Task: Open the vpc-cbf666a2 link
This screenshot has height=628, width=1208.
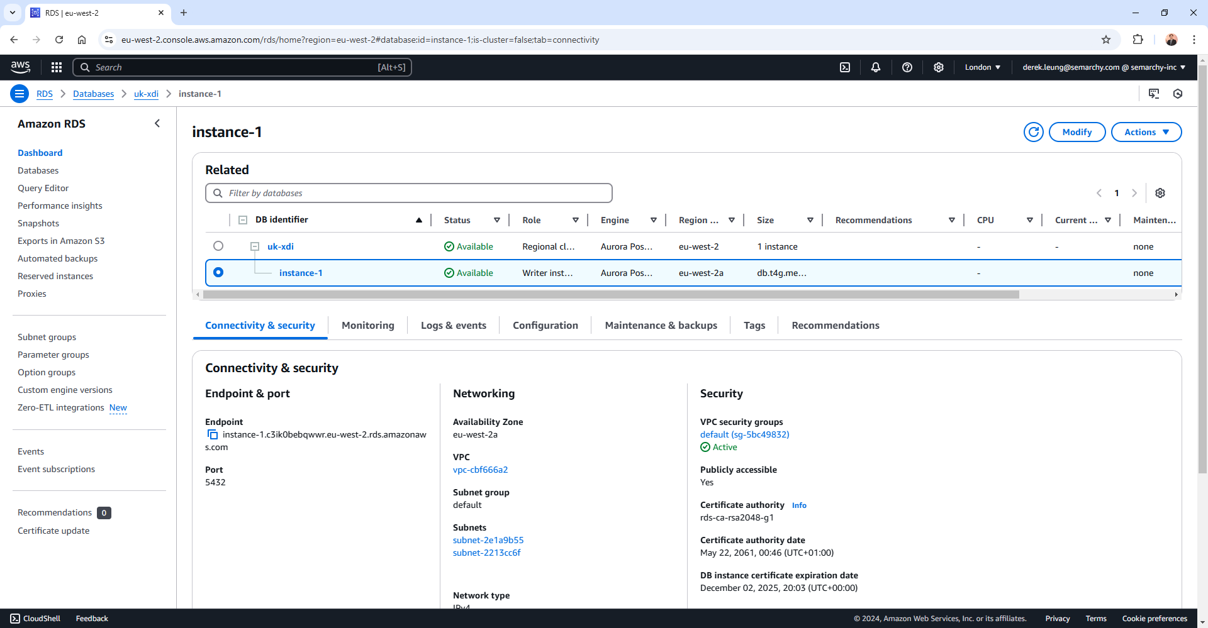Action: [x=480, y=470]
